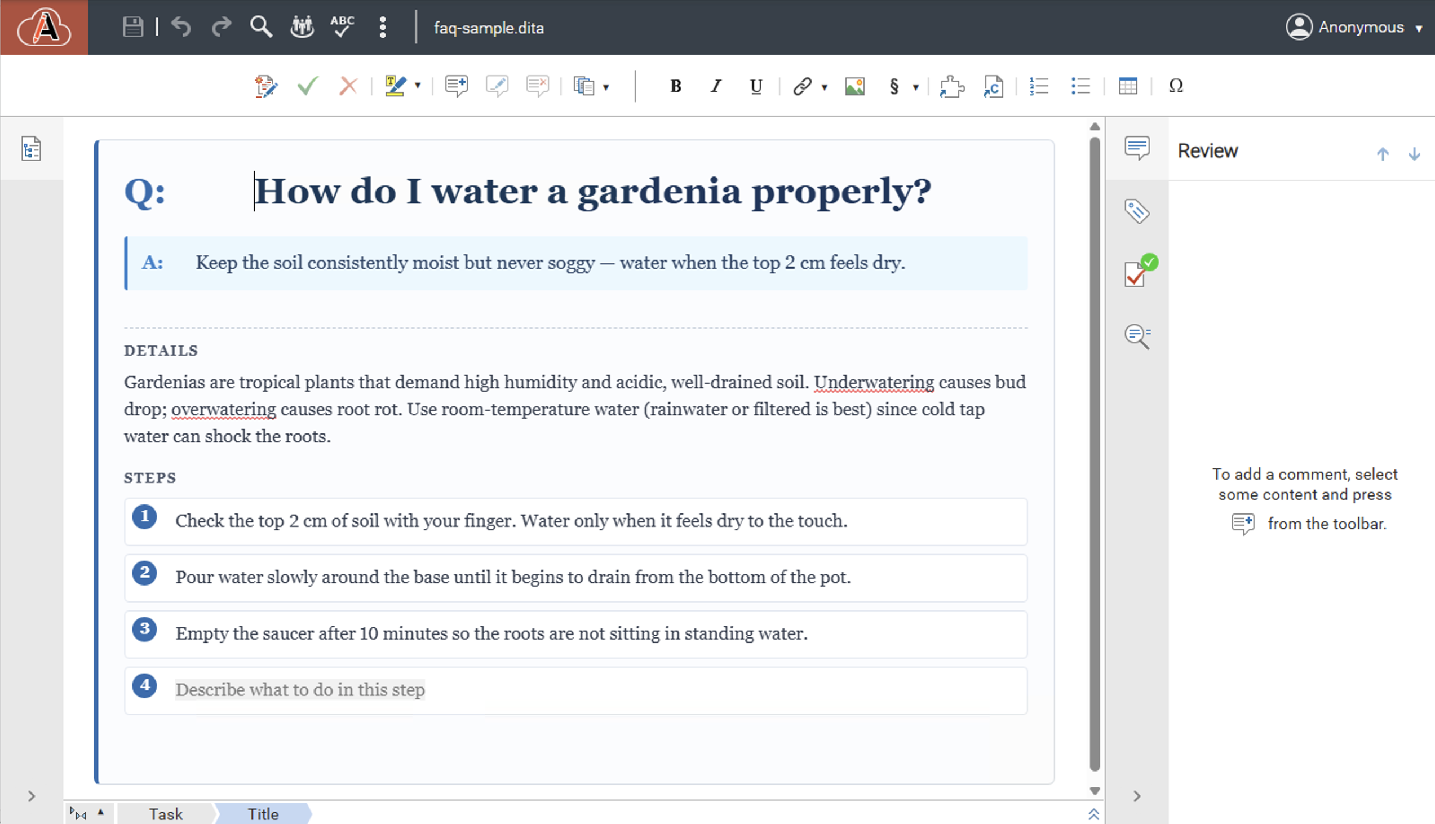1435x824 pixels.
Task: Click the step 4 placeholder 'Describe what to do in this step'
Action: (300, 690)
